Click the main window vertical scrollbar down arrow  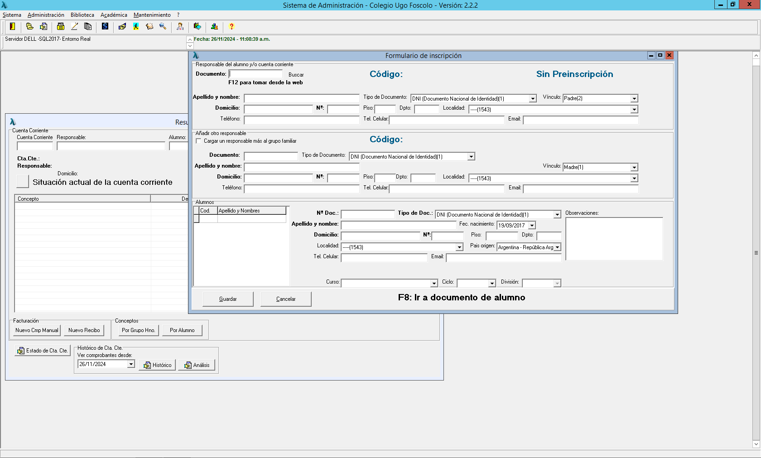click(x=756, y=444)
